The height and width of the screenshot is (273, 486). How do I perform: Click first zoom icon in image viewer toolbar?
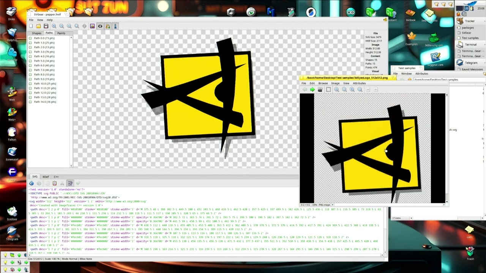click(x=336, y=89)
